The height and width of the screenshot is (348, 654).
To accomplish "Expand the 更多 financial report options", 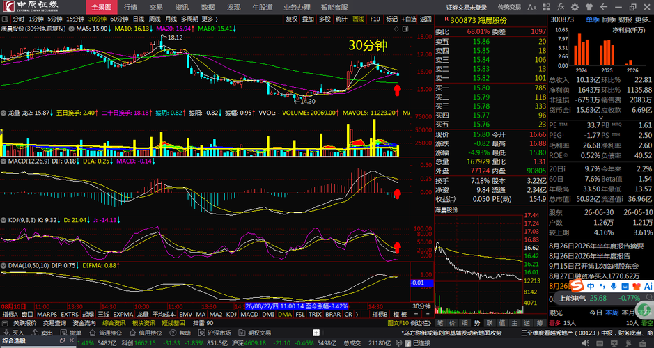I will pos(644,19).
